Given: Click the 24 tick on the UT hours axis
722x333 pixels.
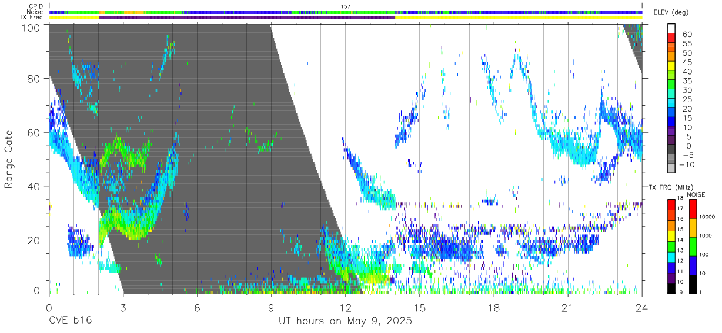Looking at the screenshot, I should (x=642, y=308).
